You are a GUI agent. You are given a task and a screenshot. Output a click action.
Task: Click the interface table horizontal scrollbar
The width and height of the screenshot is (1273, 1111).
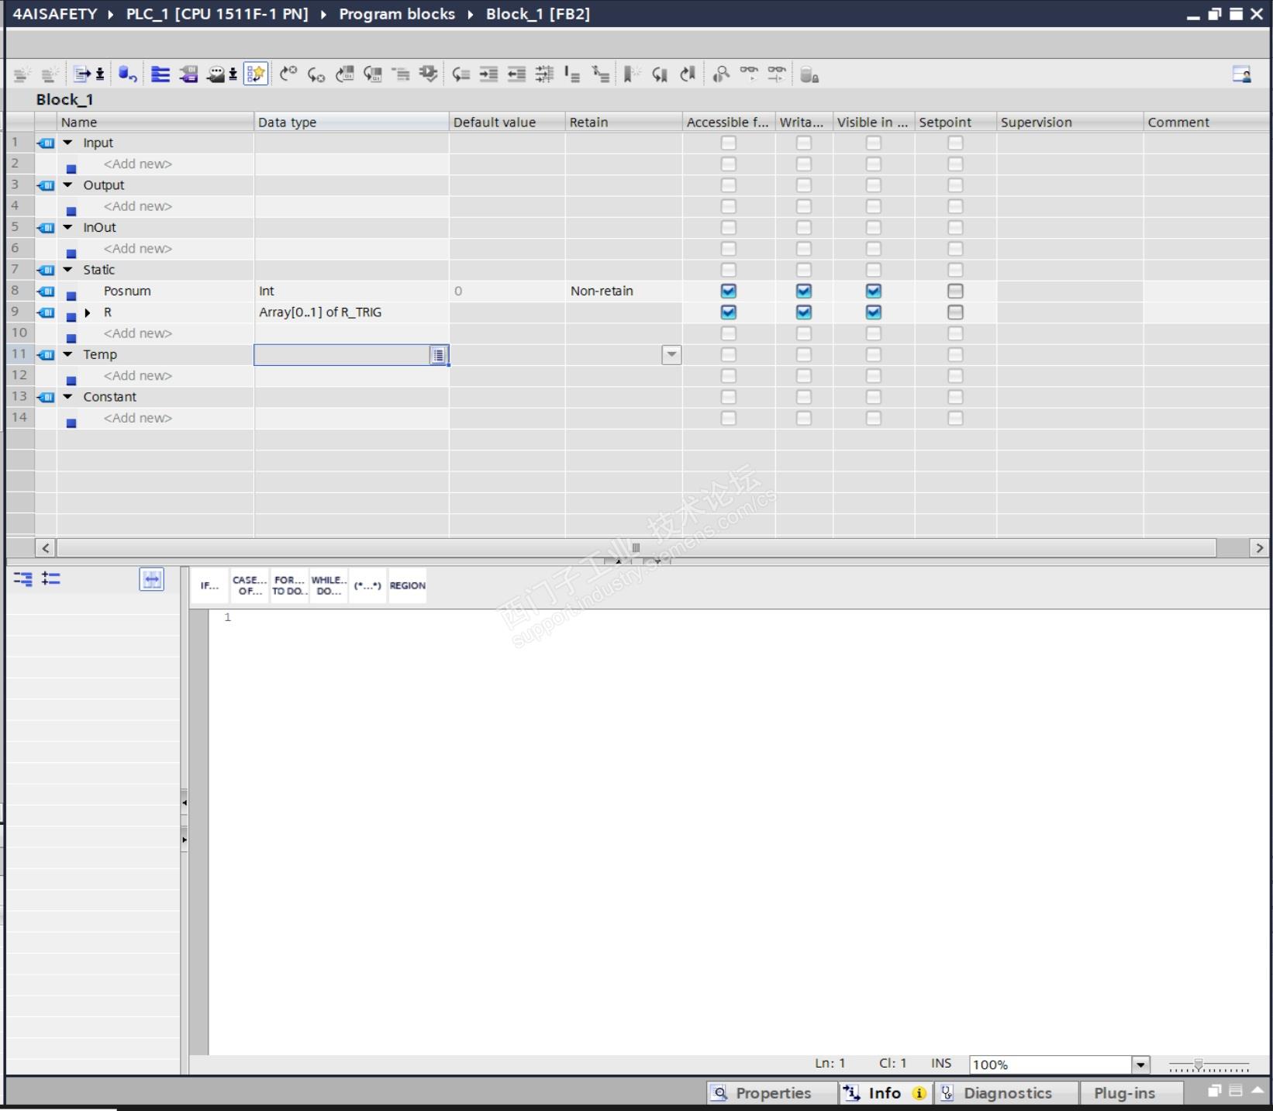click(636, 547)
